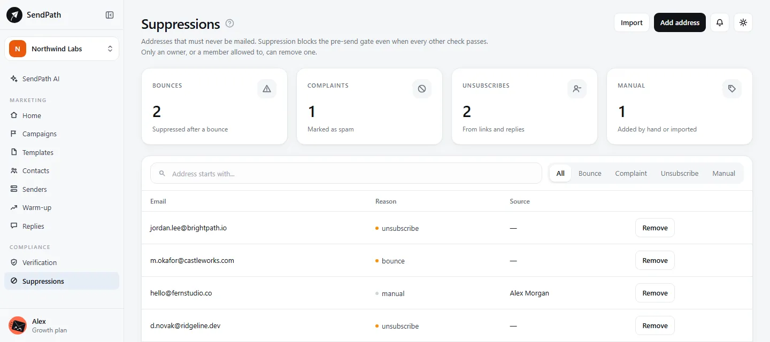The height and width of the screenshot is (342, 770).
Task: Click the m.okafor@castleworks.com email cell
Action: [x=192, y=260]
